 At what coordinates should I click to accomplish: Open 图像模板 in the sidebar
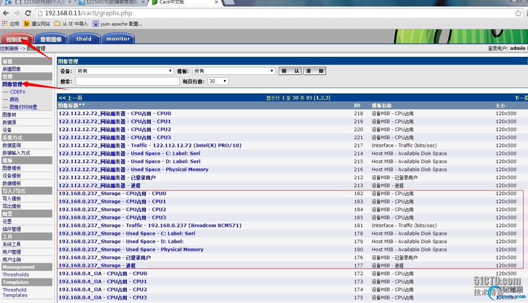tap(11, 168)
